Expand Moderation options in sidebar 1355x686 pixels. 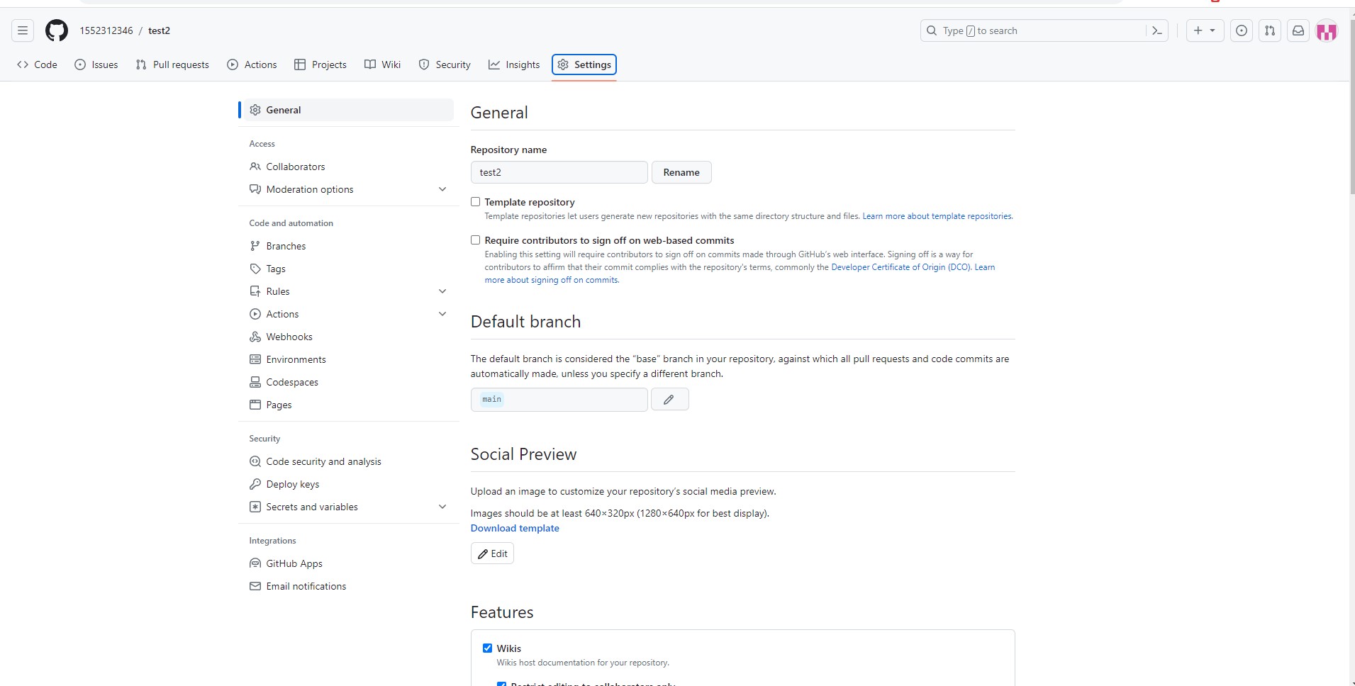[x=442, y=189]
